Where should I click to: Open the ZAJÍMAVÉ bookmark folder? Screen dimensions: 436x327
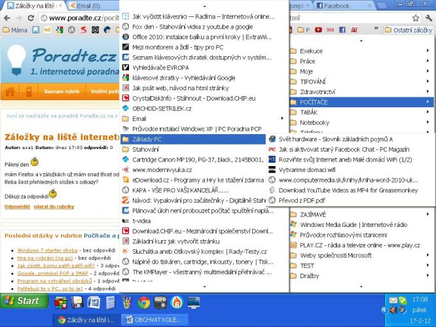click(x=361, y=215)
